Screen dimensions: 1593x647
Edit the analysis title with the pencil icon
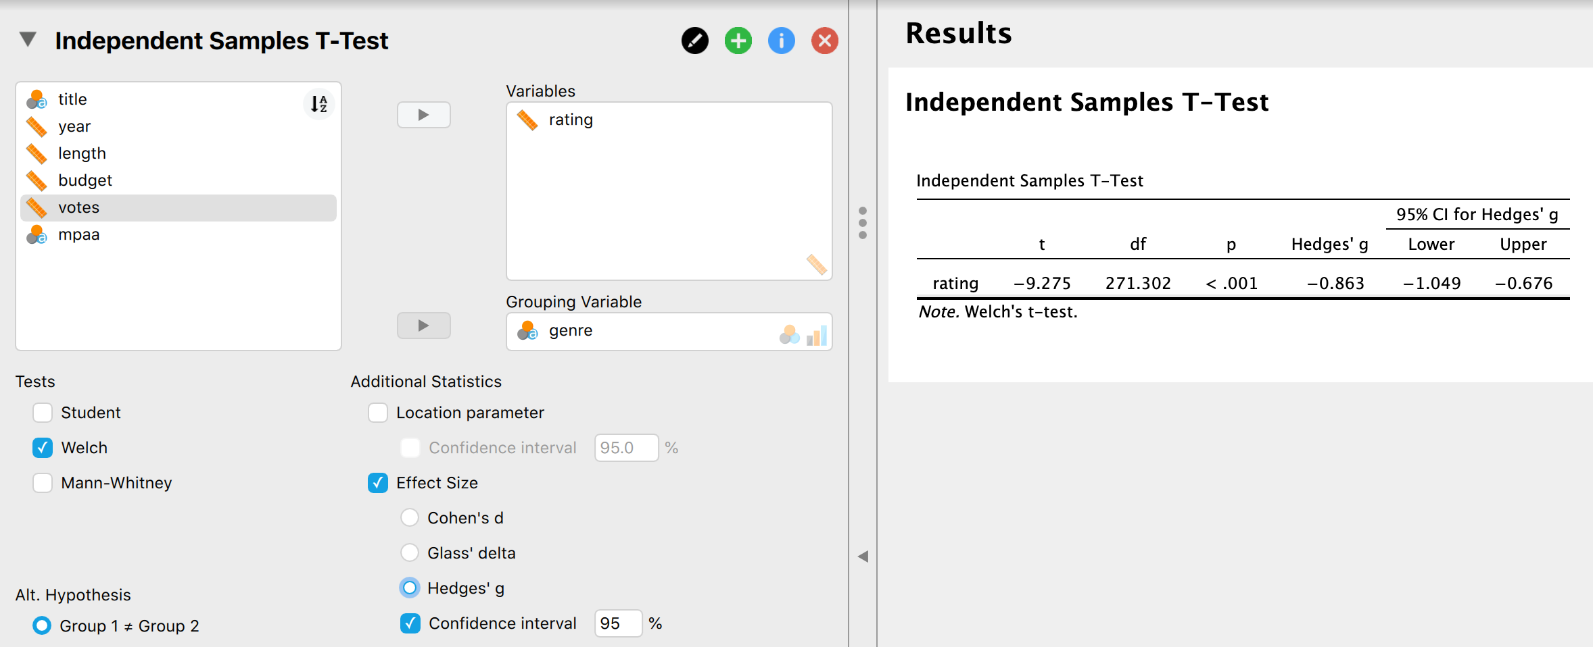tap(695, 41)
